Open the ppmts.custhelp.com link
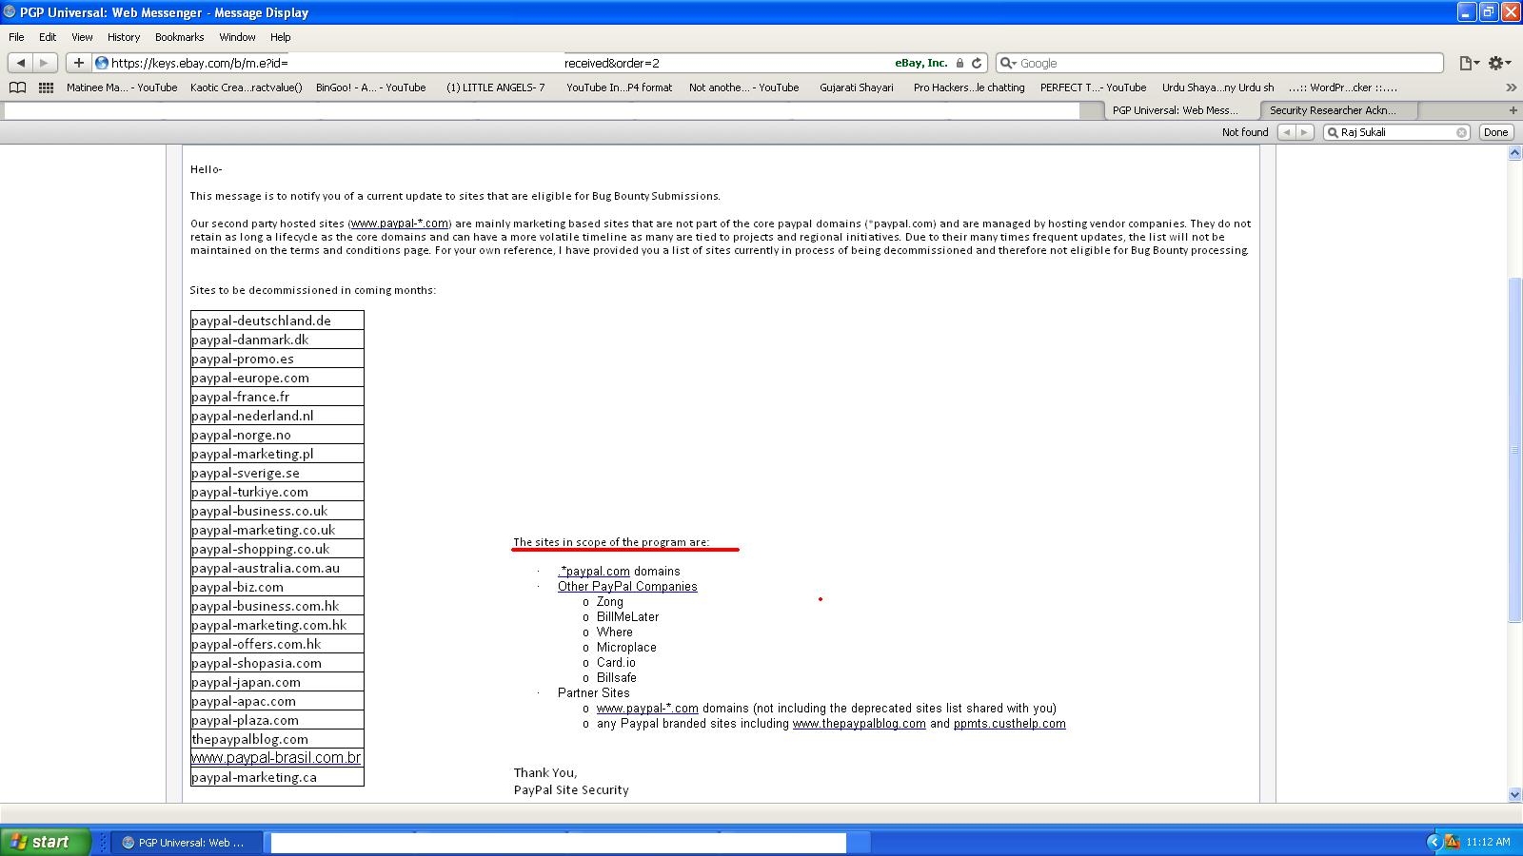Viewport: 1523px width, 856px height. 1010,724
